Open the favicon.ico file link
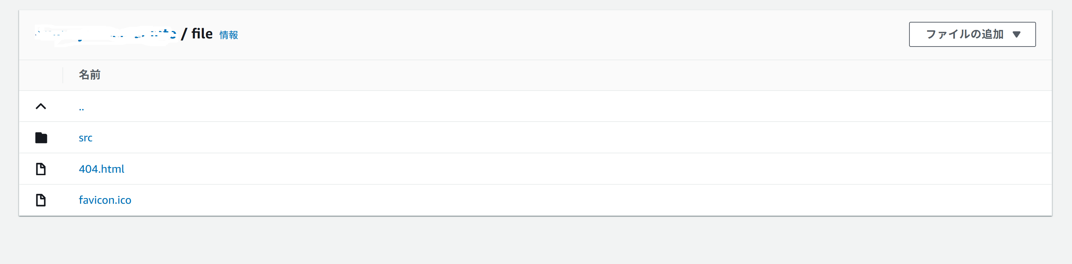Image resolution: width=1072 pixels, height=264 pixels. [105, 200]
